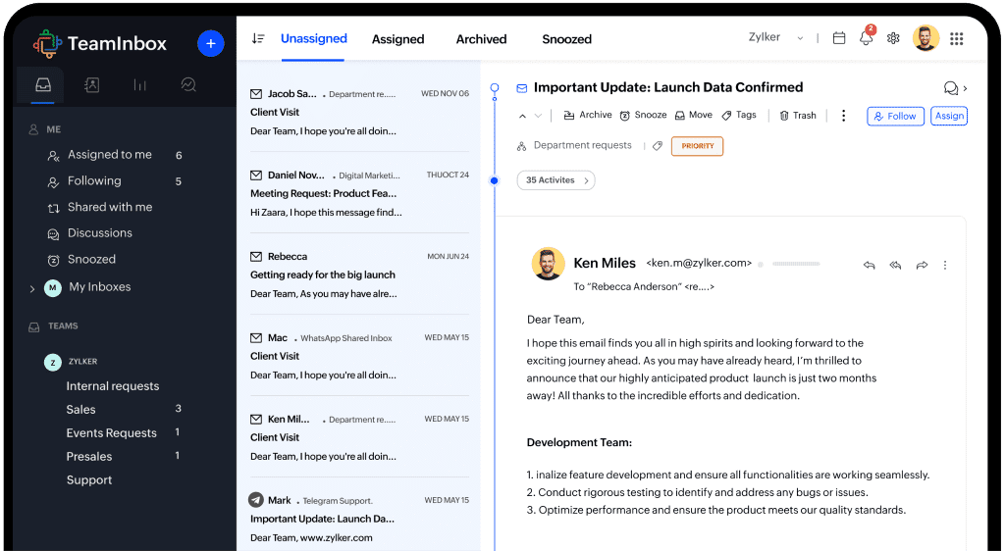The height and width of the screenshot is (551, 1005).
Task: Go to next thread with down arrow
Action: 539,116
